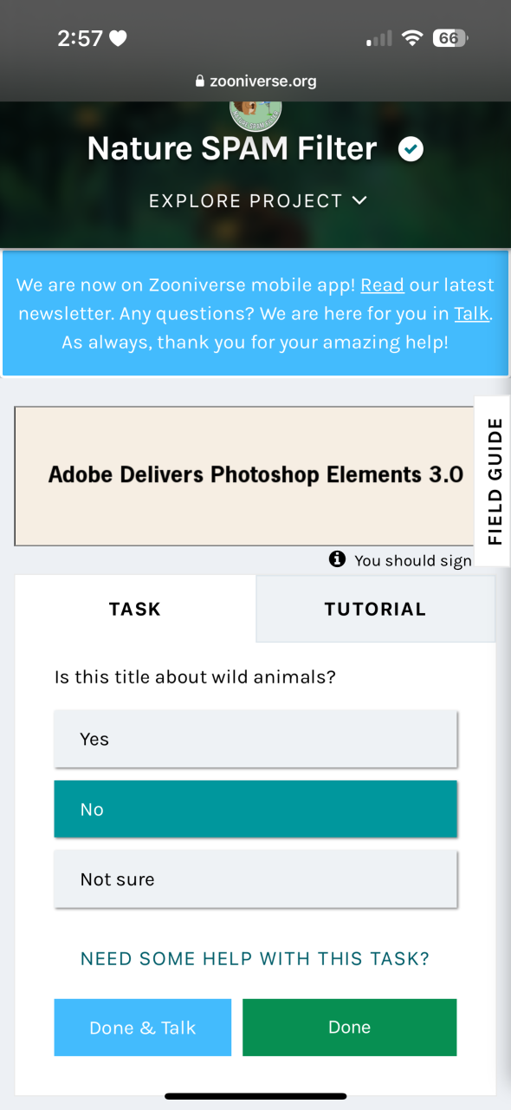Click the verified checkmark badge icon

pyautogui.click(x=411, y=149)
